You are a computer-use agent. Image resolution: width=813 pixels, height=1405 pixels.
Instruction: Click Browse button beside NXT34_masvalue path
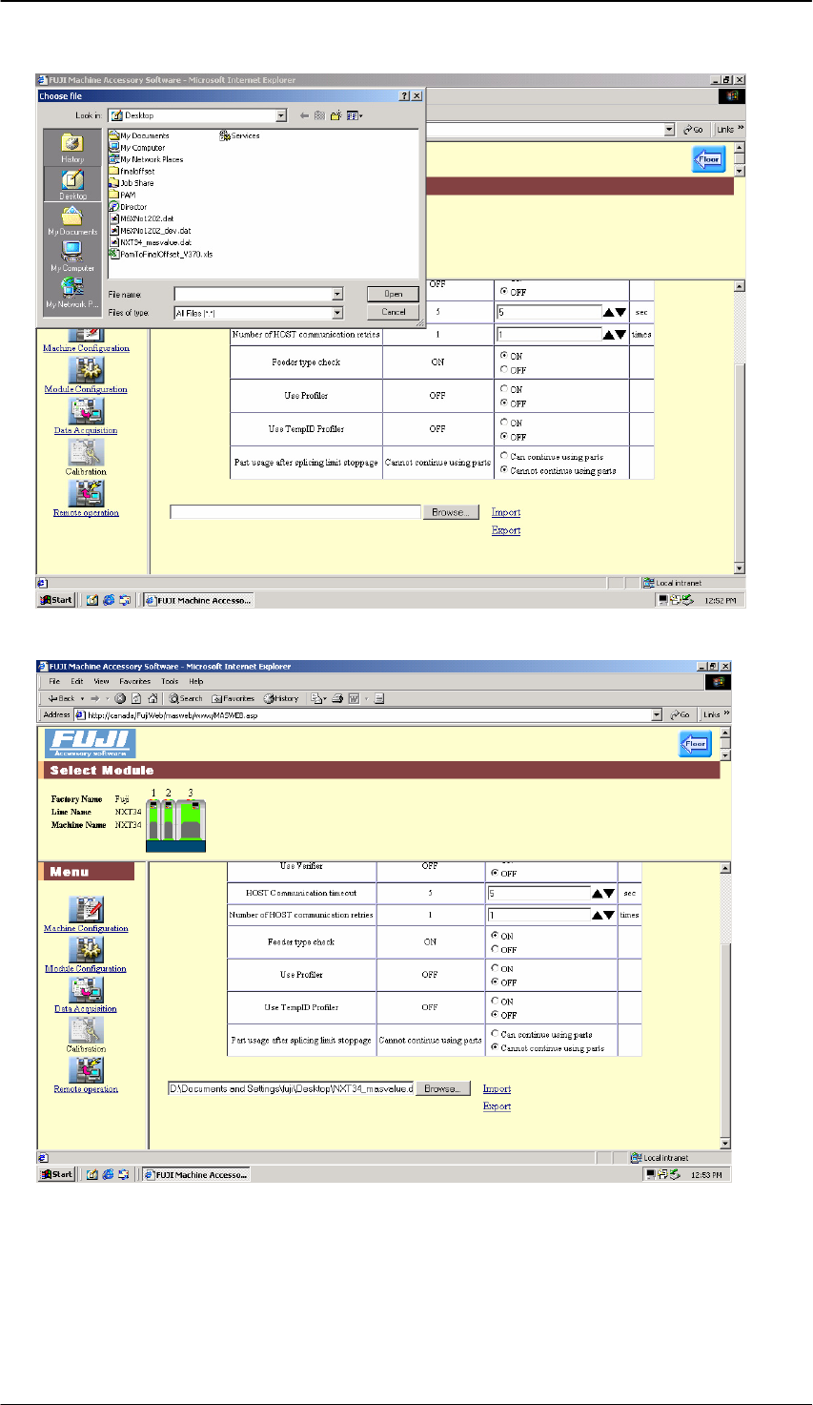(442, 1088)
